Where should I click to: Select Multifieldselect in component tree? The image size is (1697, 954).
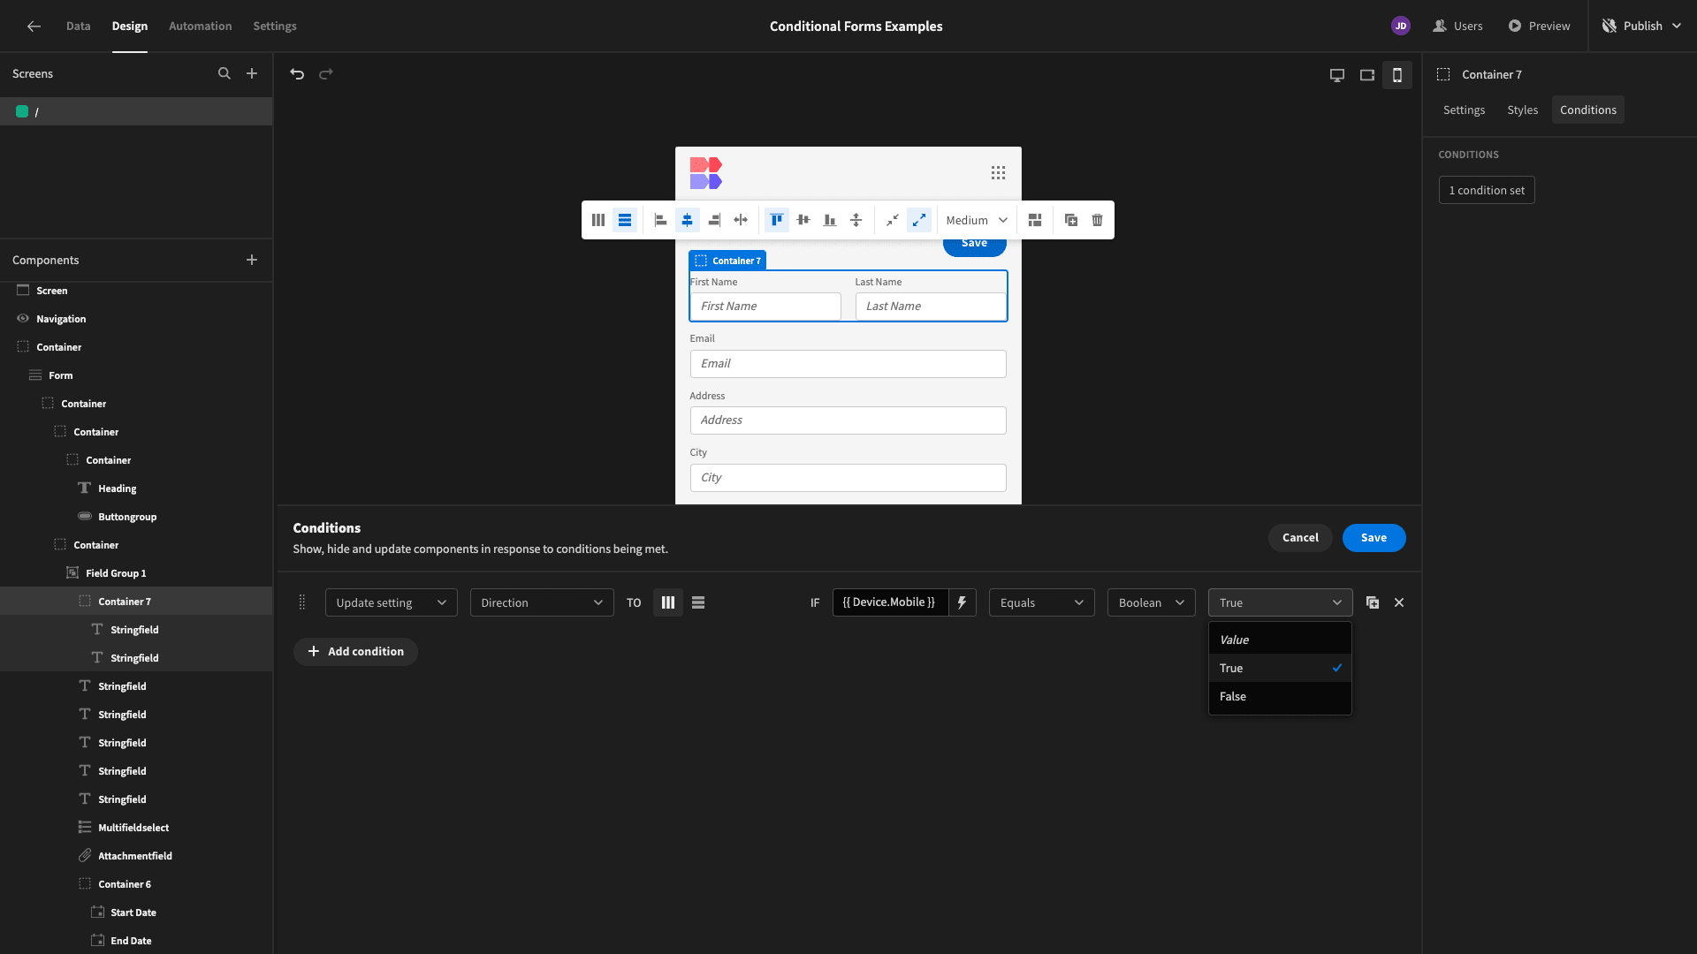136,828
